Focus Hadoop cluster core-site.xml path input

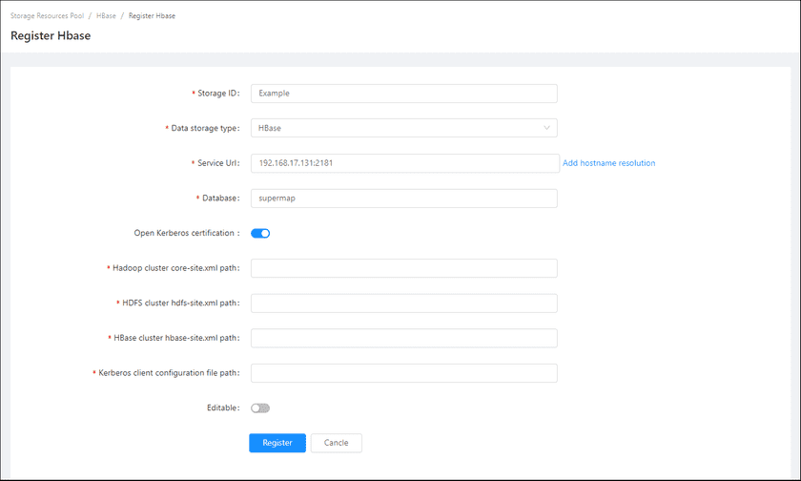tap(403, 268)
